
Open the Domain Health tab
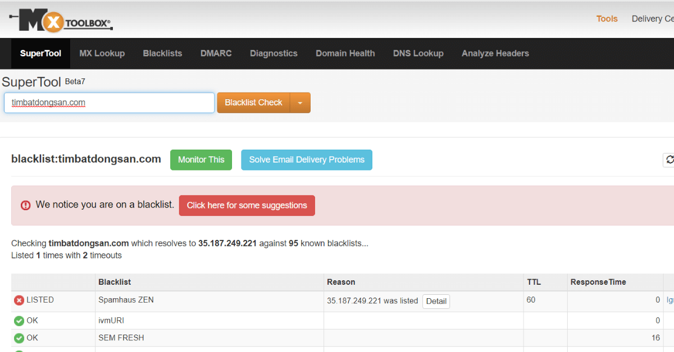coord(345,54)
